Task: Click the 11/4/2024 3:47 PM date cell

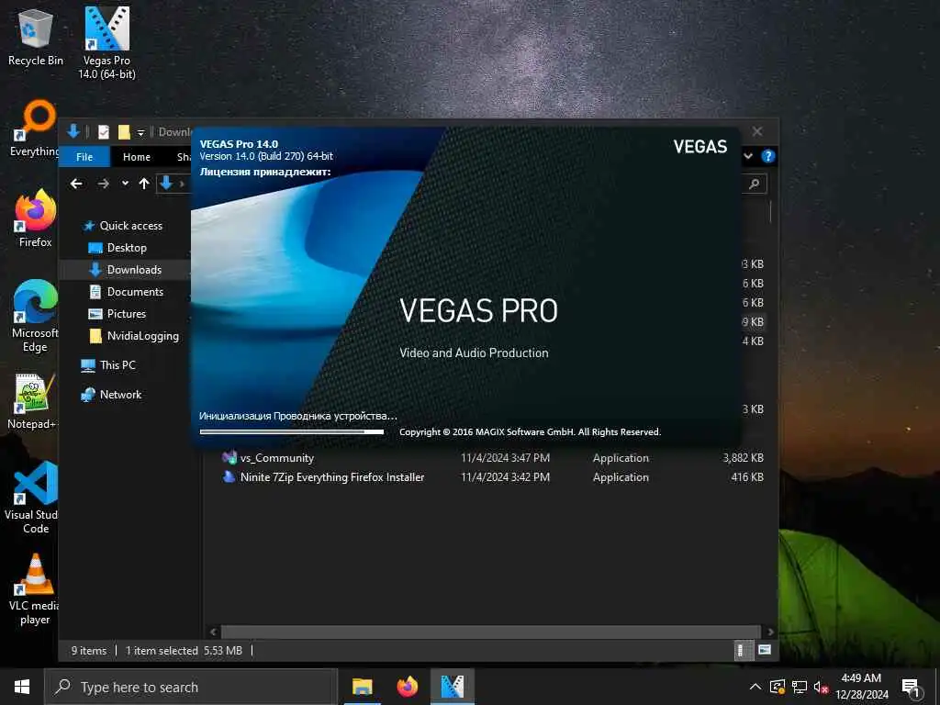Action: tap(505, 458)
